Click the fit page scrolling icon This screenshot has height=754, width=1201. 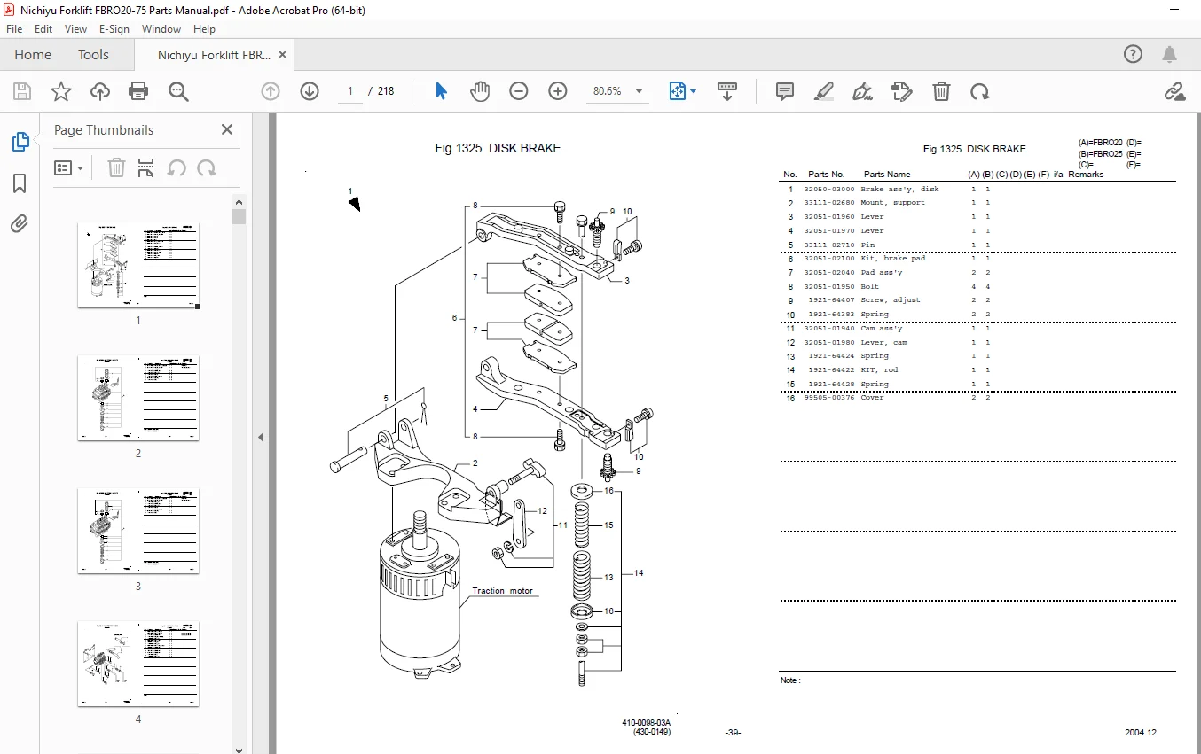click(678, 91)
